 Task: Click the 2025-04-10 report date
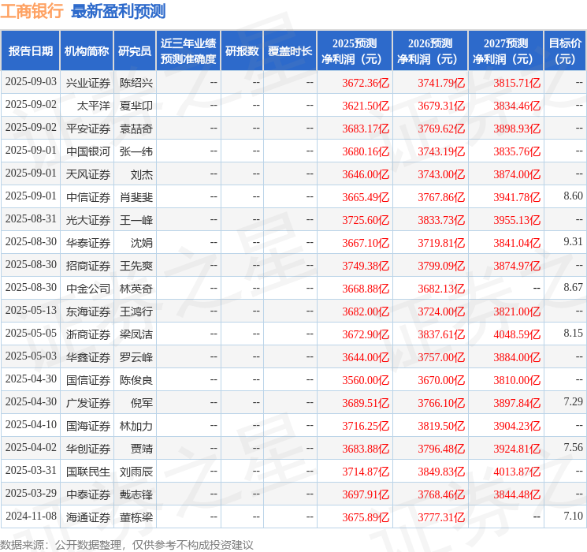click(x=31, y=424)
